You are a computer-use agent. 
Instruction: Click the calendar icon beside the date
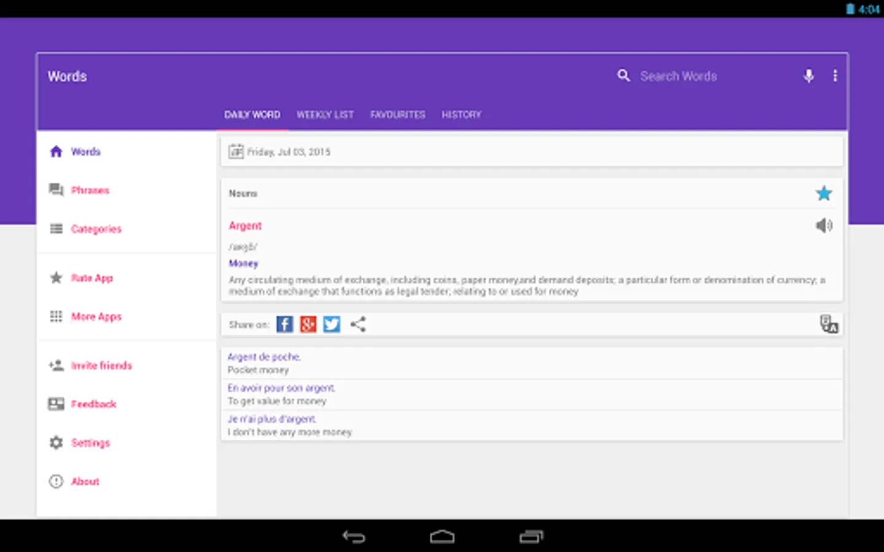(x=236, y=151)
